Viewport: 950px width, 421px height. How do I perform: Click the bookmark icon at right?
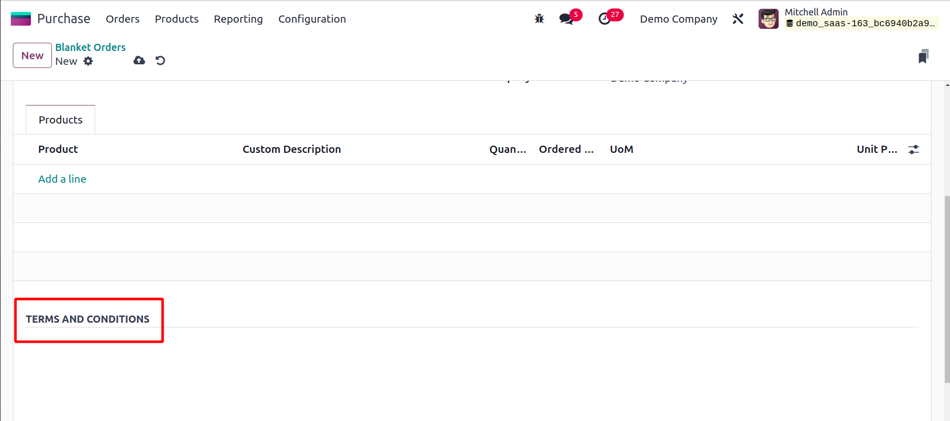tap(923, 56)
